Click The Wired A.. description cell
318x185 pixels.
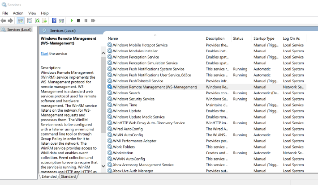[217, 129]
